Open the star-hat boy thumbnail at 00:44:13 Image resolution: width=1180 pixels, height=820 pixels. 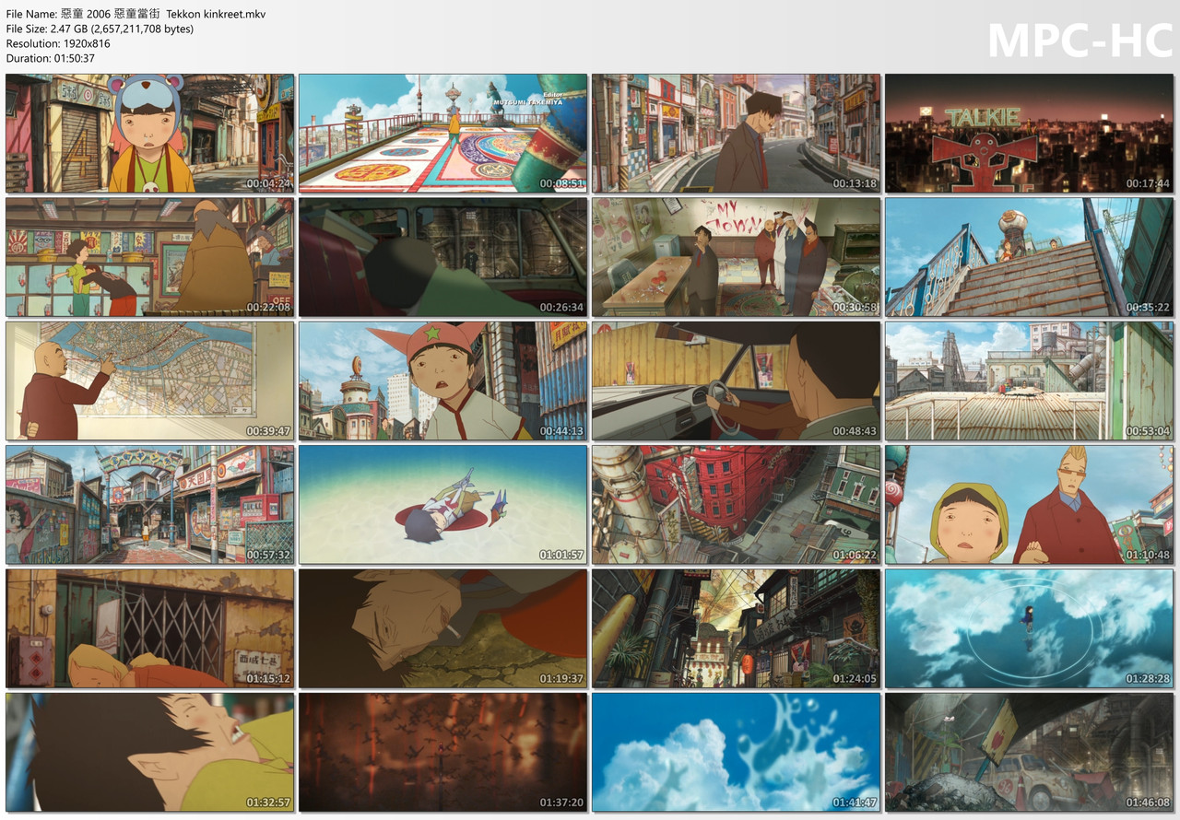(443, 381)
